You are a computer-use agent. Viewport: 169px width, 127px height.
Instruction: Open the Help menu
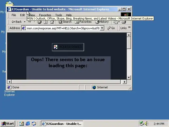[x=69, y=15]
